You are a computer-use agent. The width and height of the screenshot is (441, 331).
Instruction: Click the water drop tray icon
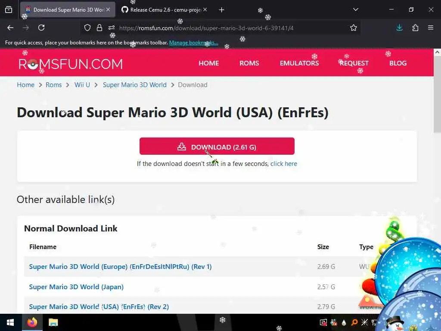[344, 322]
